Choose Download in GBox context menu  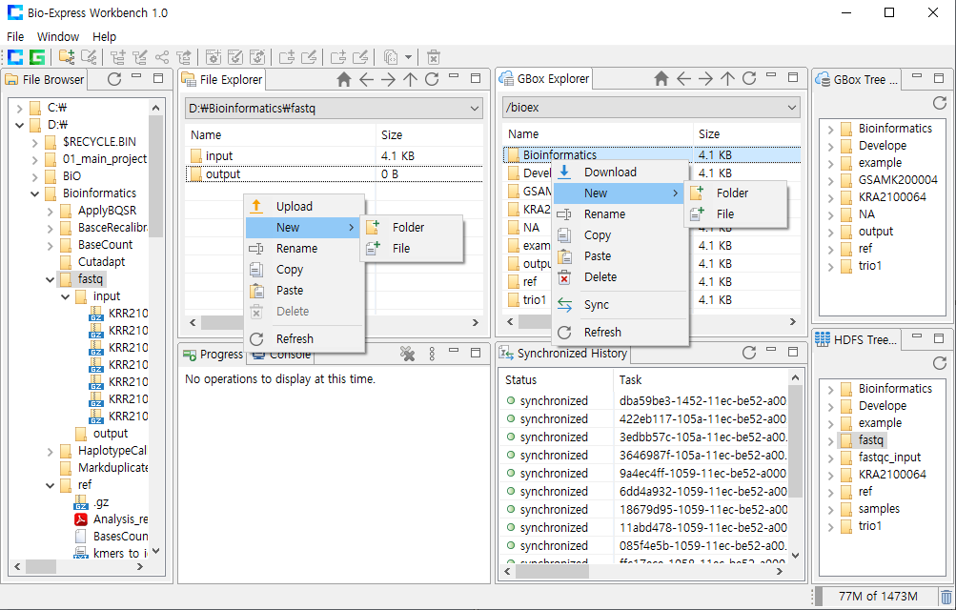[x=620, y=172]
